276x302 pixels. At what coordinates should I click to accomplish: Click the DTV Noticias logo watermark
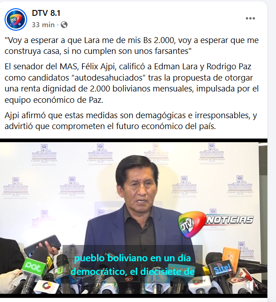pyautogui.click(x=215, y=224)
